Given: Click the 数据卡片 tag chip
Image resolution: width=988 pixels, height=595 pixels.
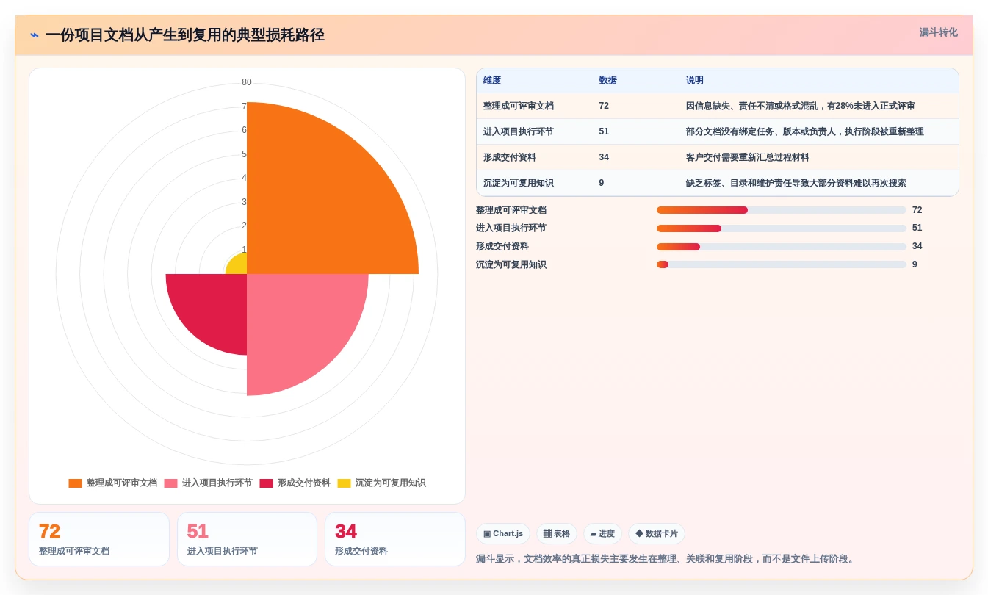Looking at the screenshot, I should coord(657,534).
